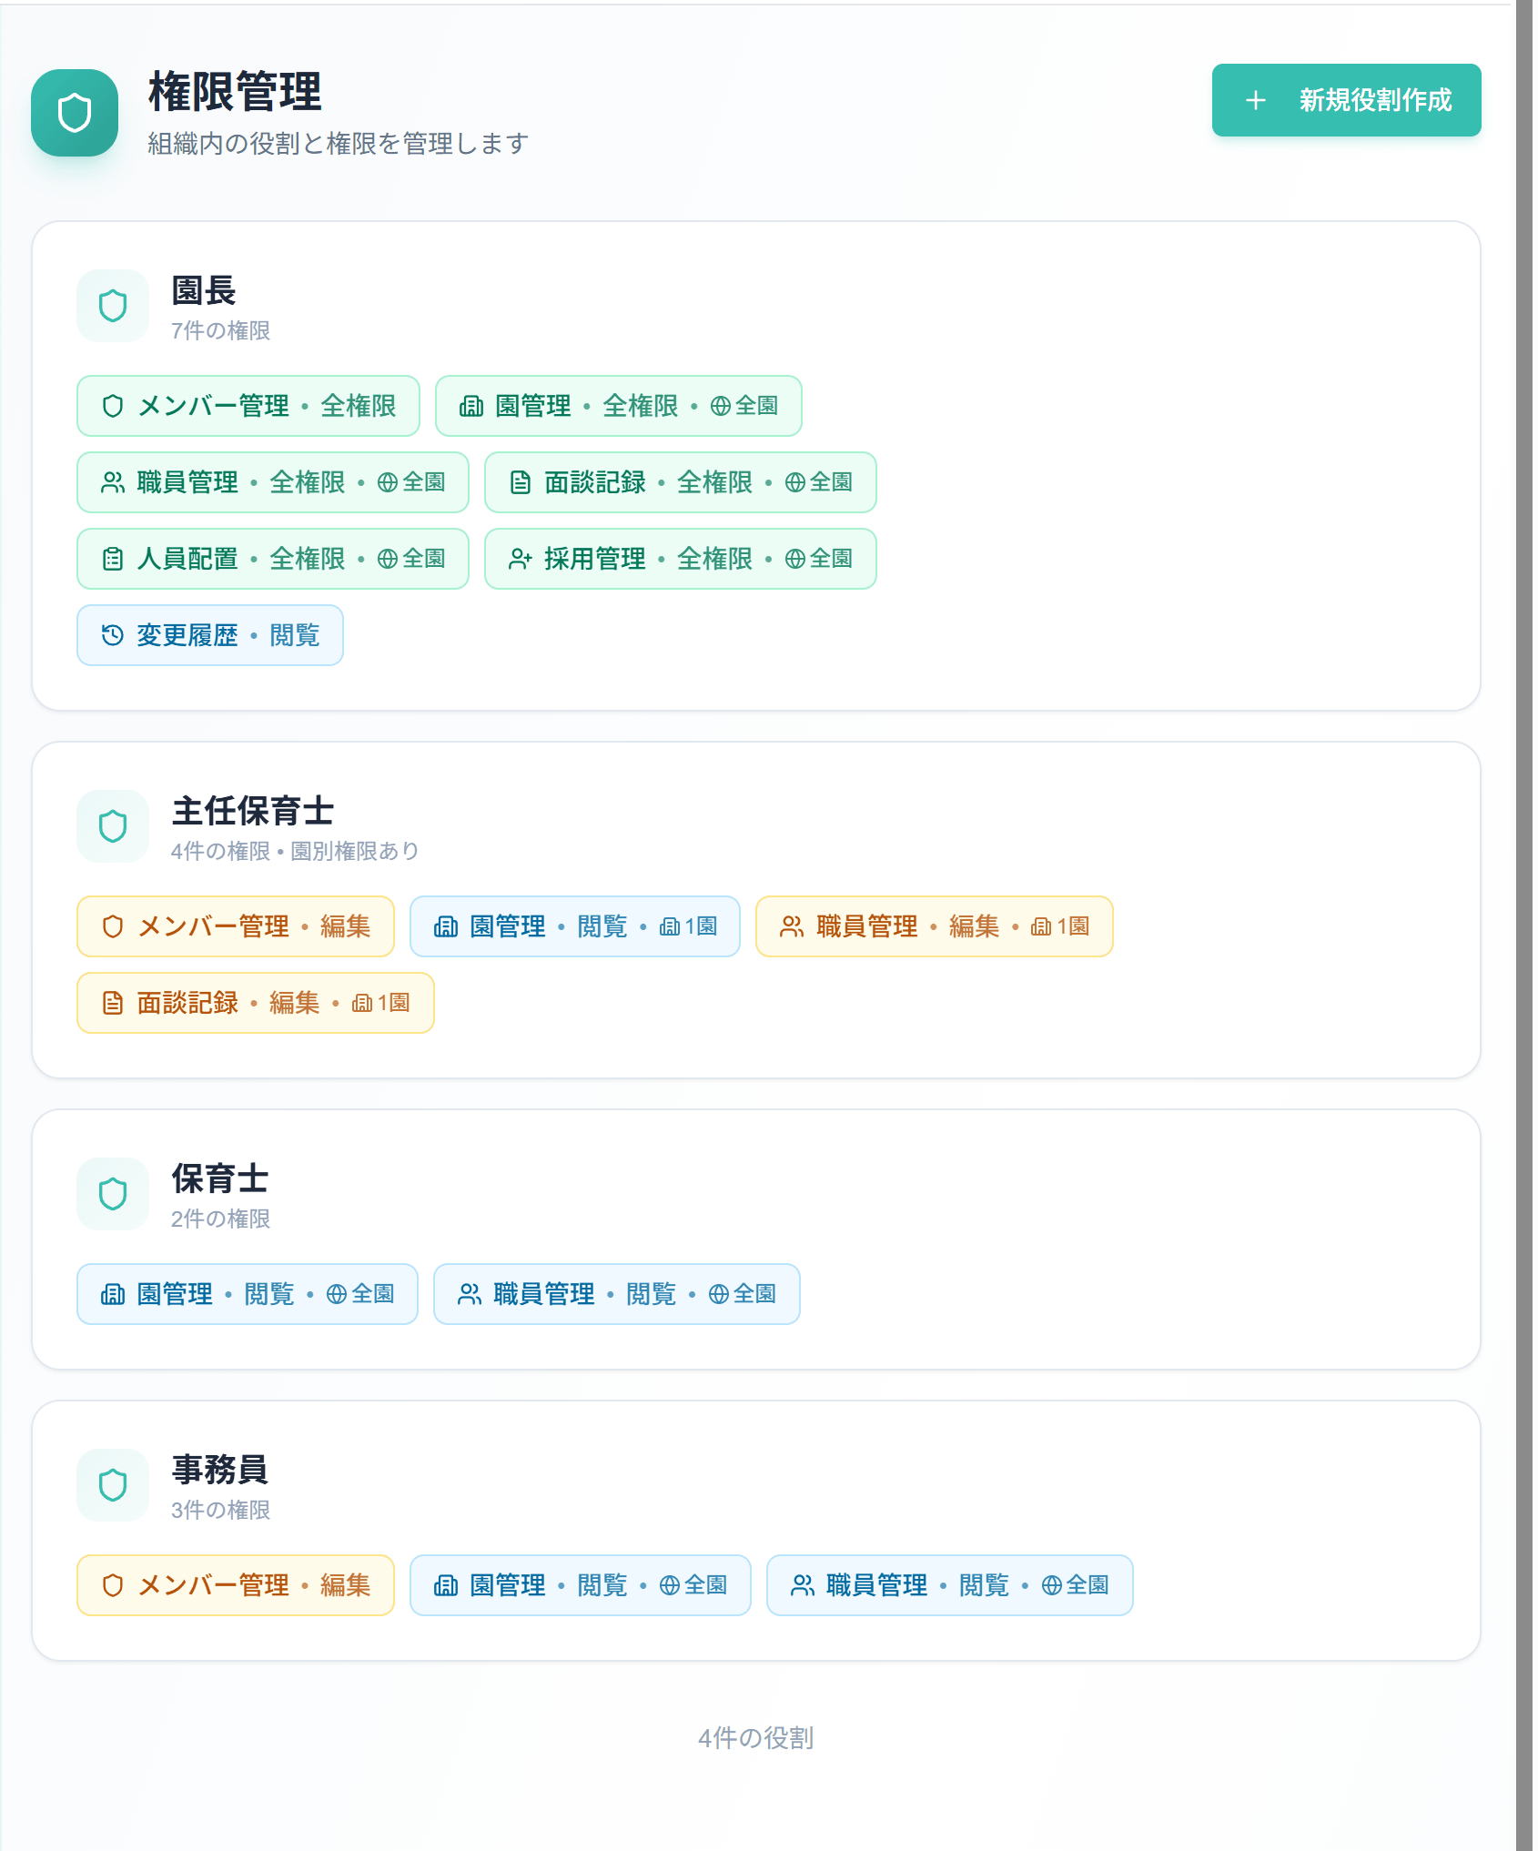Click the document icon in 主任保育士's 面談記録
Viewport: 1538px width, 1851px height.
(113, 1003)
